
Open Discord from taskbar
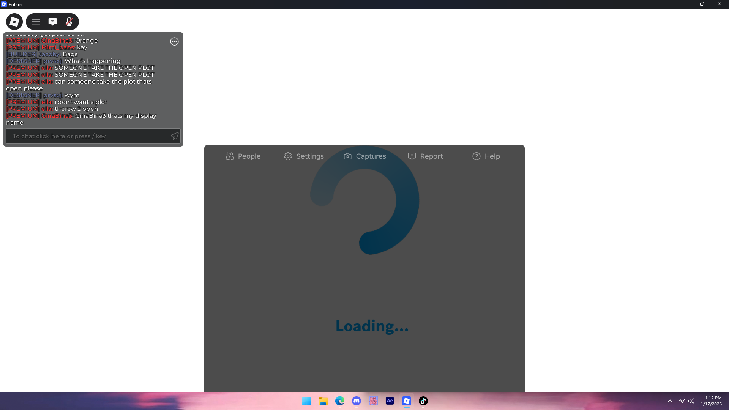pyautogui.click(x=356, y=401)
